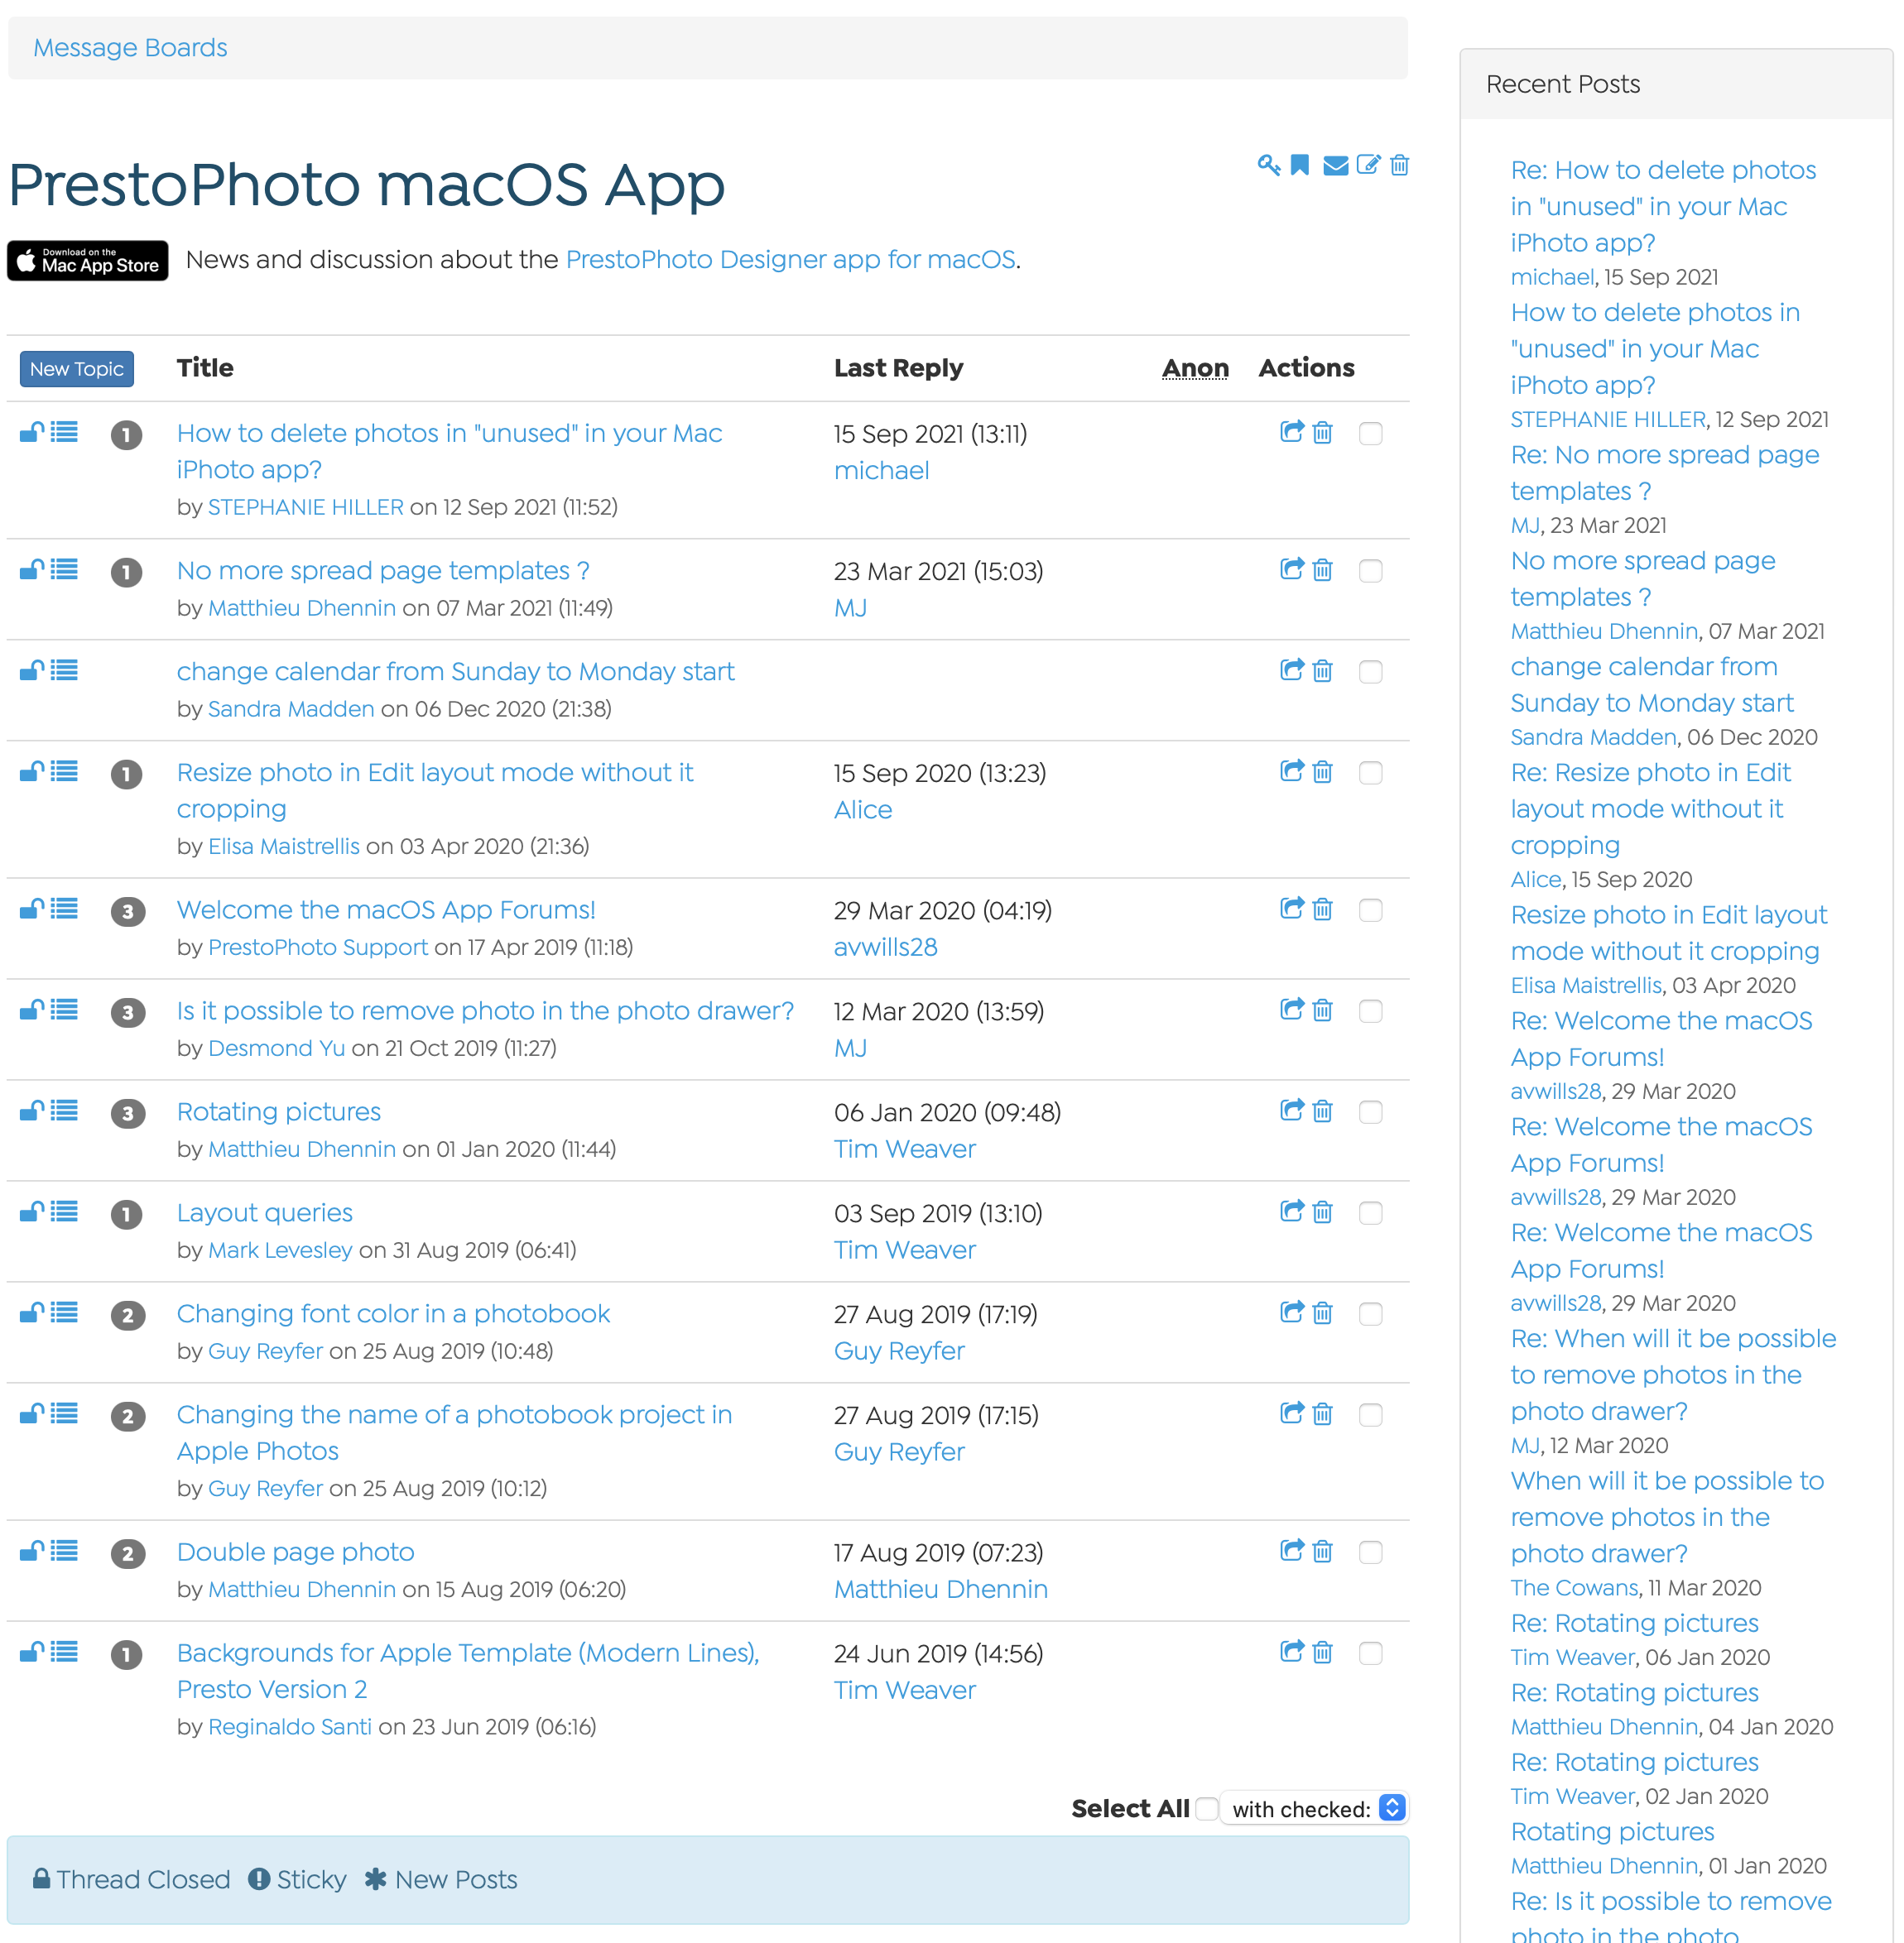The height and width of the screenshot is (1943, 1904).
Task: Open the Message Boards breadcrumb
Action: [x=129, y=47]
